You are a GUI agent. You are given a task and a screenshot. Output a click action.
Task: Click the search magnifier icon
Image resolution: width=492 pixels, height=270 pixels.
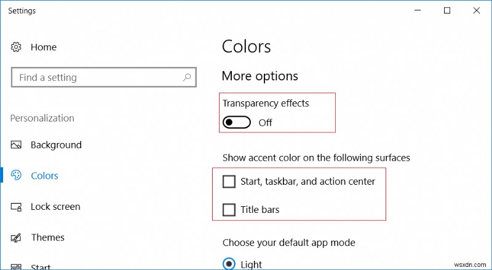point(187,78)
